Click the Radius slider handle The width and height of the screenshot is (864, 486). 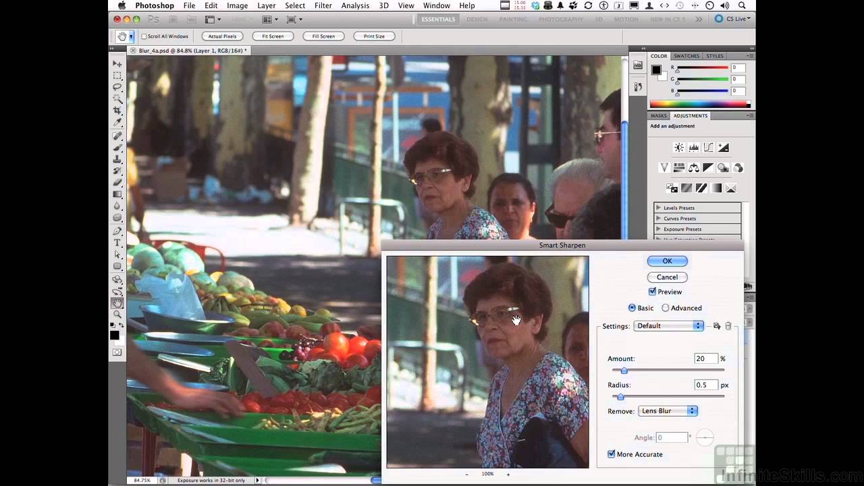click(x=621, y=397)
